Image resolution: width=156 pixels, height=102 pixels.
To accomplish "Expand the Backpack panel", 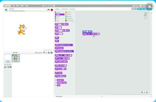I will click(102, 96).
